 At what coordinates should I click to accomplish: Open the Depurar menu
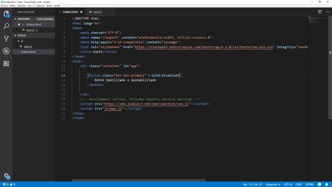[x=40, y=6]
